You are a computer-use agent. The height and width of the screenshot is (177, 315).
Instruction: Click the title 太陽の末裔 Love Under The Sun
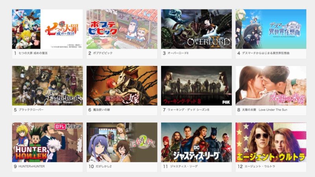tap(265, 110)
